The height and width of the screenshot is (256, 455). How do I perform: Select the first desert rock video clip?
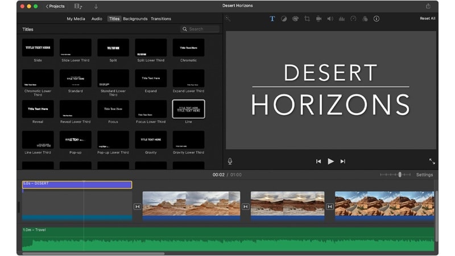coord(191,206)
